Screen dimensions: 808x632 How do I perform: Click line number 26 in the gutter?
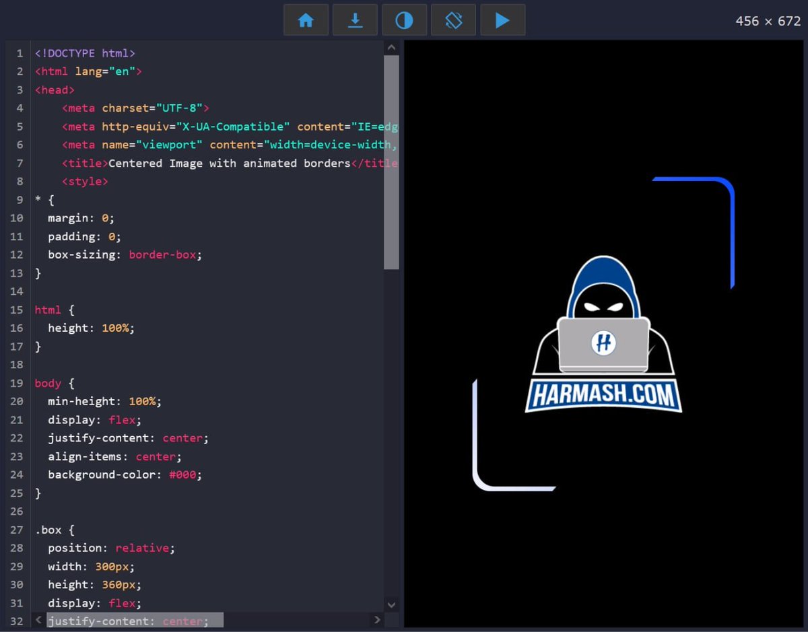17,512
